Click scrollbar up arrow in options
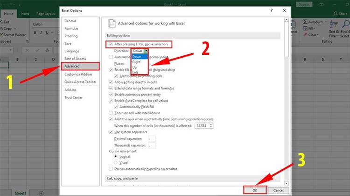The image size is (350, 196). coord(287,20)
